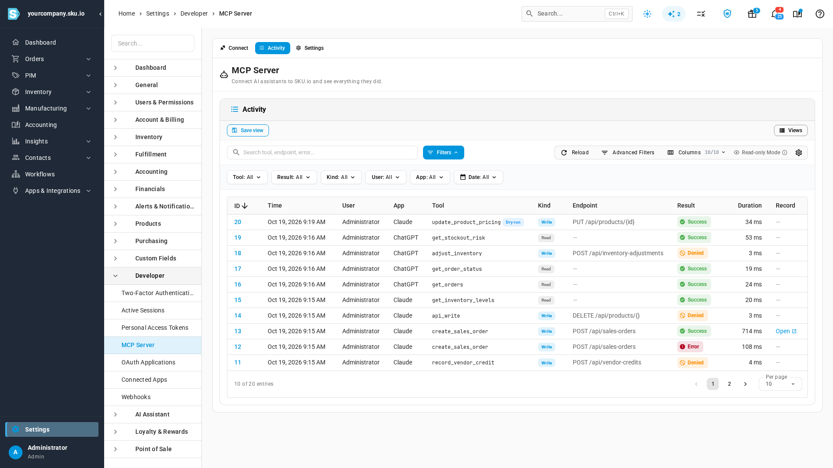Go to page 2 of activity entries
This screenshot has height=468, width=833.
(x=729, y=384)
